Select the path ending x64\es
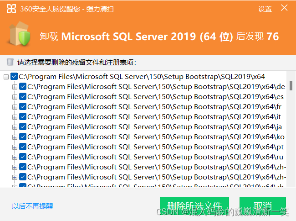Screen dimensions: 296x221 [156, 97]
